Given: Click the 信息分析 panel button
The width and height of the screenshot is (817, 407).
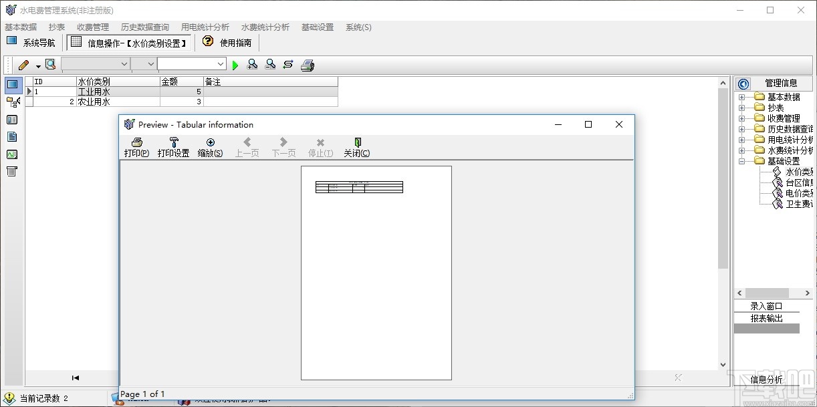Looking at the screenshot, I should pos(766,380).
